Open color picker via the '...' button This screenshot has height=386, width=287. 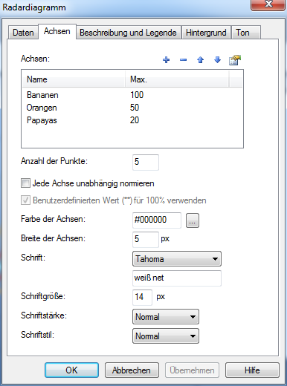coord(193,220)
